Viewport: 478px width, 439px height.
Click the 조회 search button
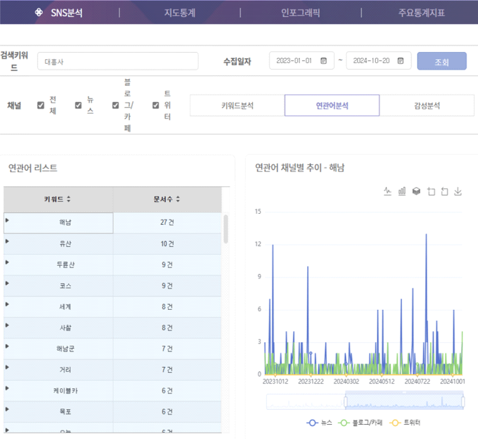(x=442, y=61)
